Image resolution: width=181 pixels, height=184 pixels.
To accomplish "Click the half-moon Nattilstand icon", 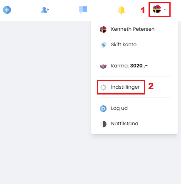I will (x=103, y=124).
